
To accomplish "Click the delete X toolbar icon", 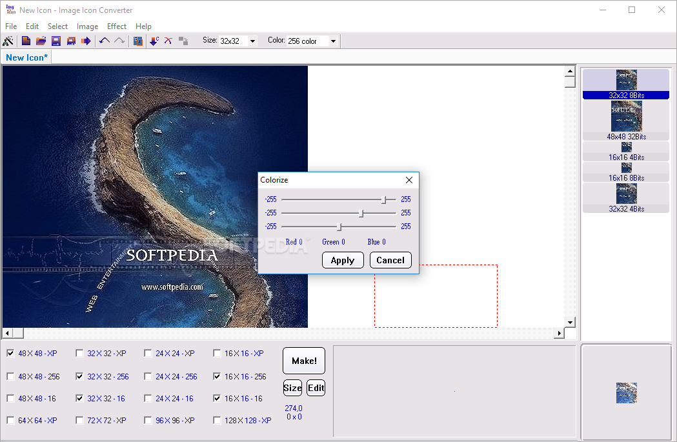I will click(168, 41).
